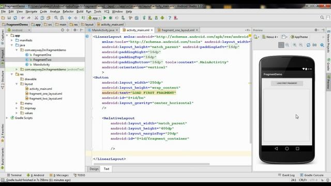Open the orientation dropdown in Preview
The image size is (331, 186).
(284, 37)
